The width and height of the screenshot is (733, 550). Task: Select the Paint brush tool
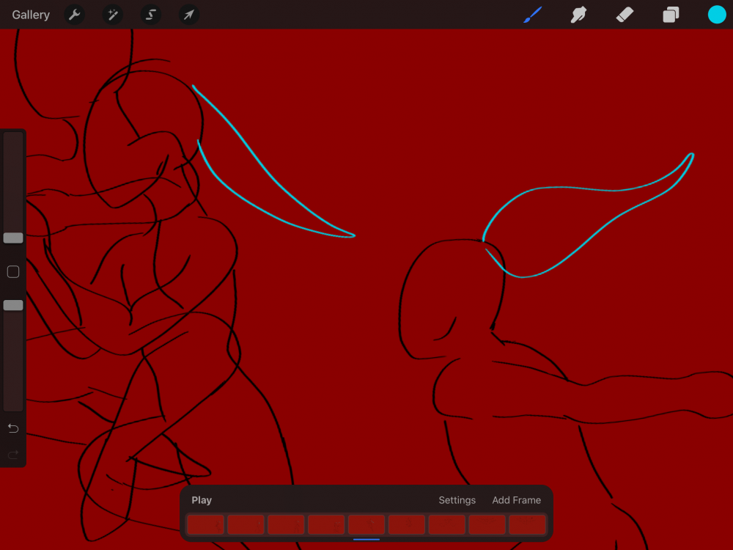click(x=532, y=15)
